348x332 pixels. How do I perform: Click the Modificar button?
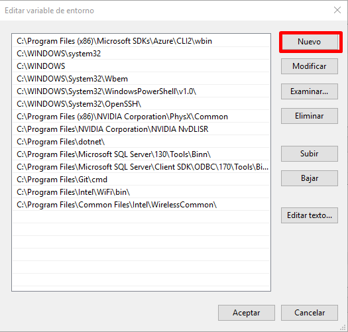310,66
